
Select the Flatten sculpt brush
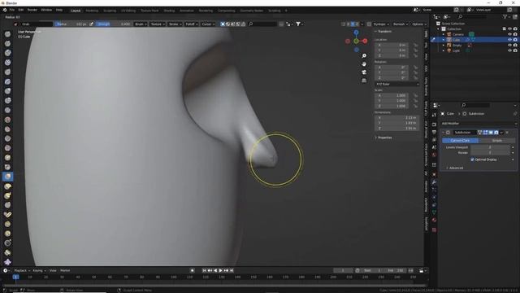7,129
